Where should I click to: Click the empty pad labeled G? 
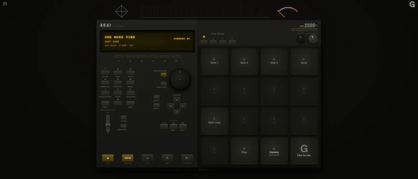click(214, 91)
